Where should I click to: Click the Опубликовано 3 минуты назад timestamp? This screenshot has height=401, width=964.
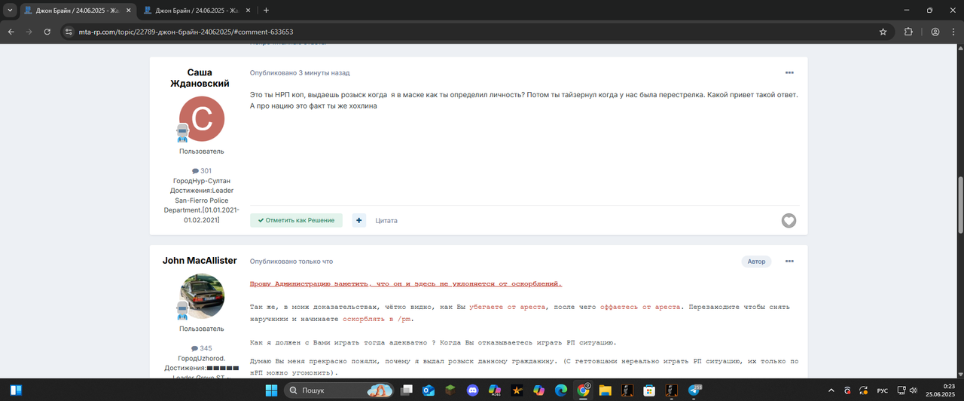pyautogui.click(x=300, y=73)
